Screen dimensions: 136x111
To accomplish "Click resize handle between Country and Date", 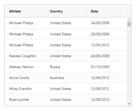I will pos(86,11).
